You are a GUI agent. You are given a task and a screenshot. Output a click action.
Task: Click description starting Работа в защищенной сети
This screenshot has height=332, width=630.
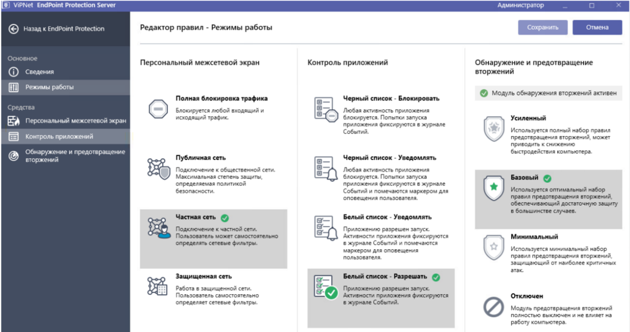217,295
